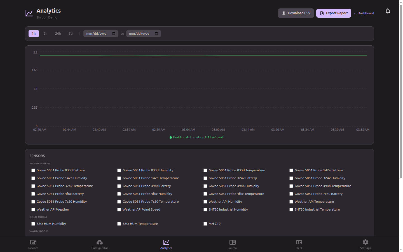The image size is (403, 252).
Task: Open the end date calendar picker
Action: tap(157, 33)
